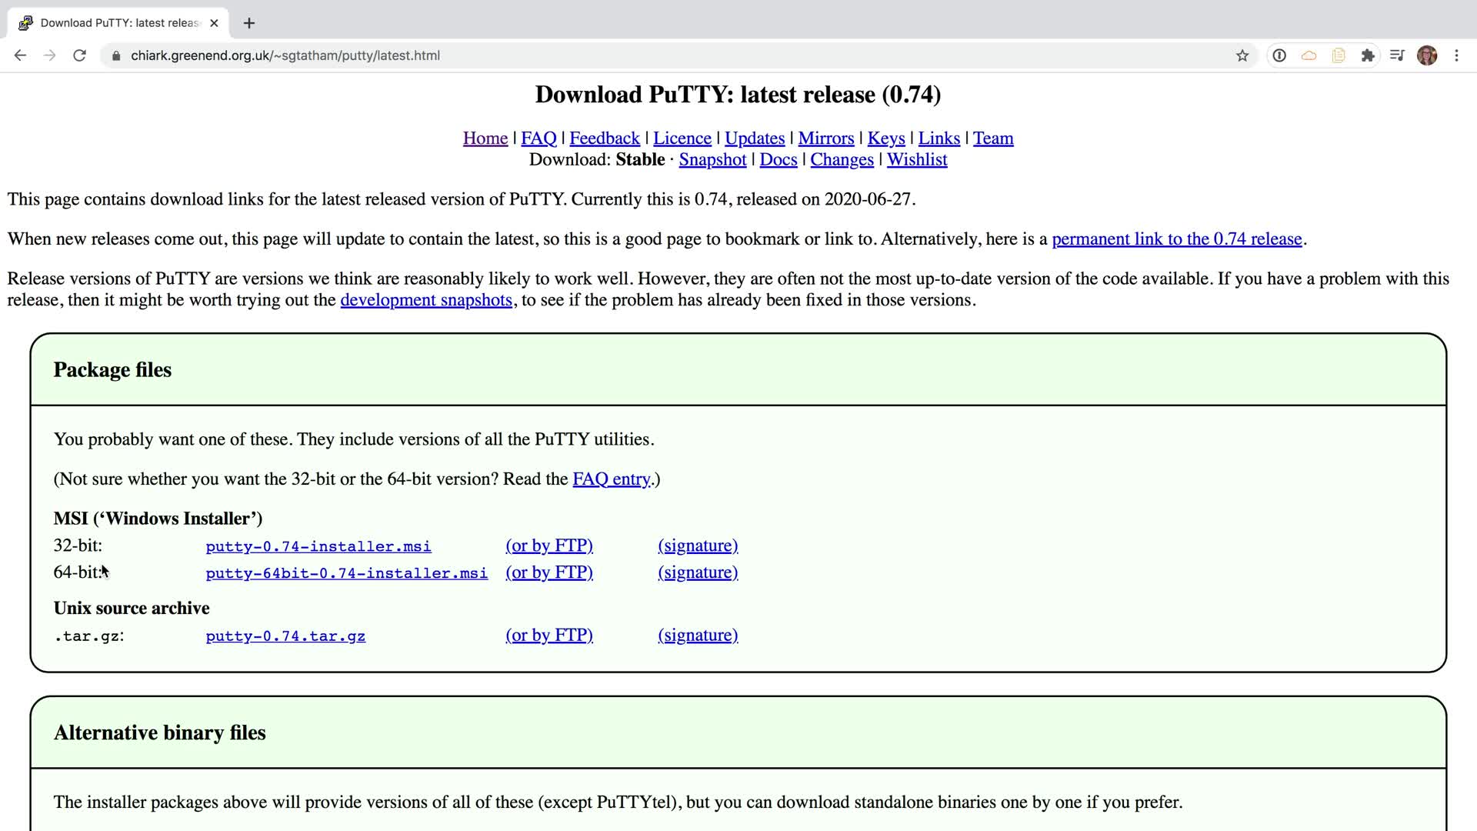
Task: Bookmark this page with the star icon
Action: (1242, 55)
